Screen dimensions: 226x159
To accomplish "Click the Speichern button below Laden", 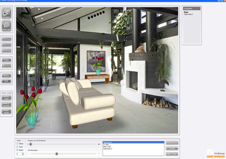I will [x=7, y=66].
